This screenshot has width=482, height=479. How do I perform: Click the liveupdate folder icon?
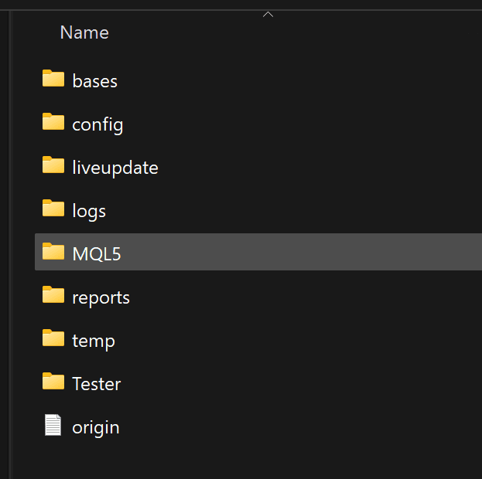click(53, 165)
